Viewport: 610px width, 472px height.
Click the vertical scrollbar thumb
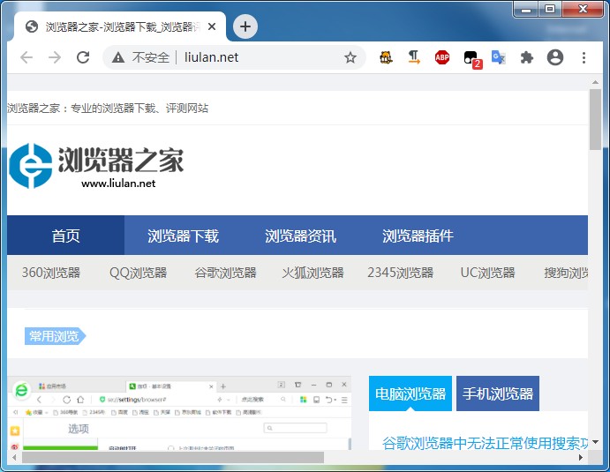[595, 119]
